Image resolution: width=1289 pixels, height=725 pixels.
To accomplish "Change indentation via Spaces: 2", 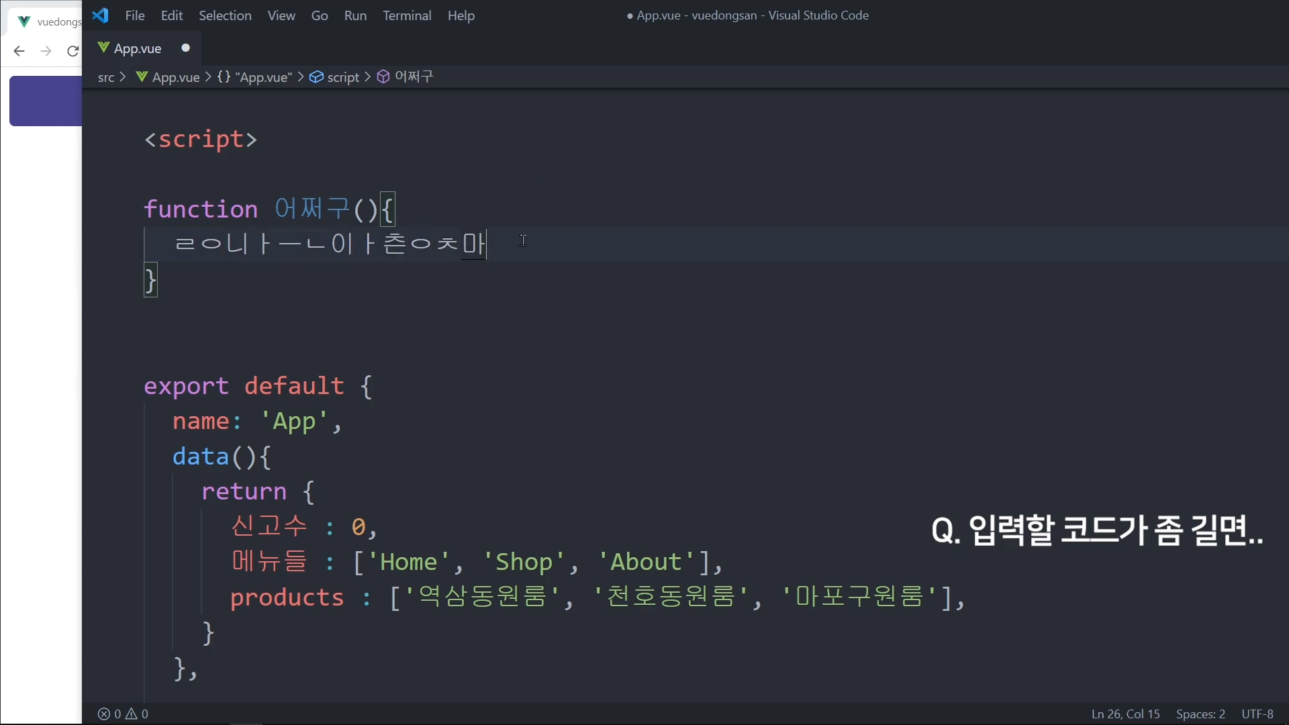I will pos(1200,714).
